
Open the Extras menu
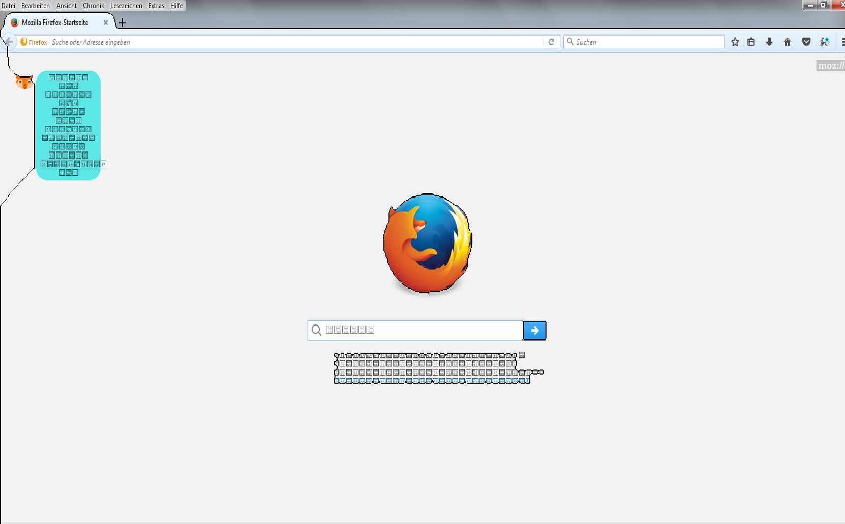pos(156,6)
